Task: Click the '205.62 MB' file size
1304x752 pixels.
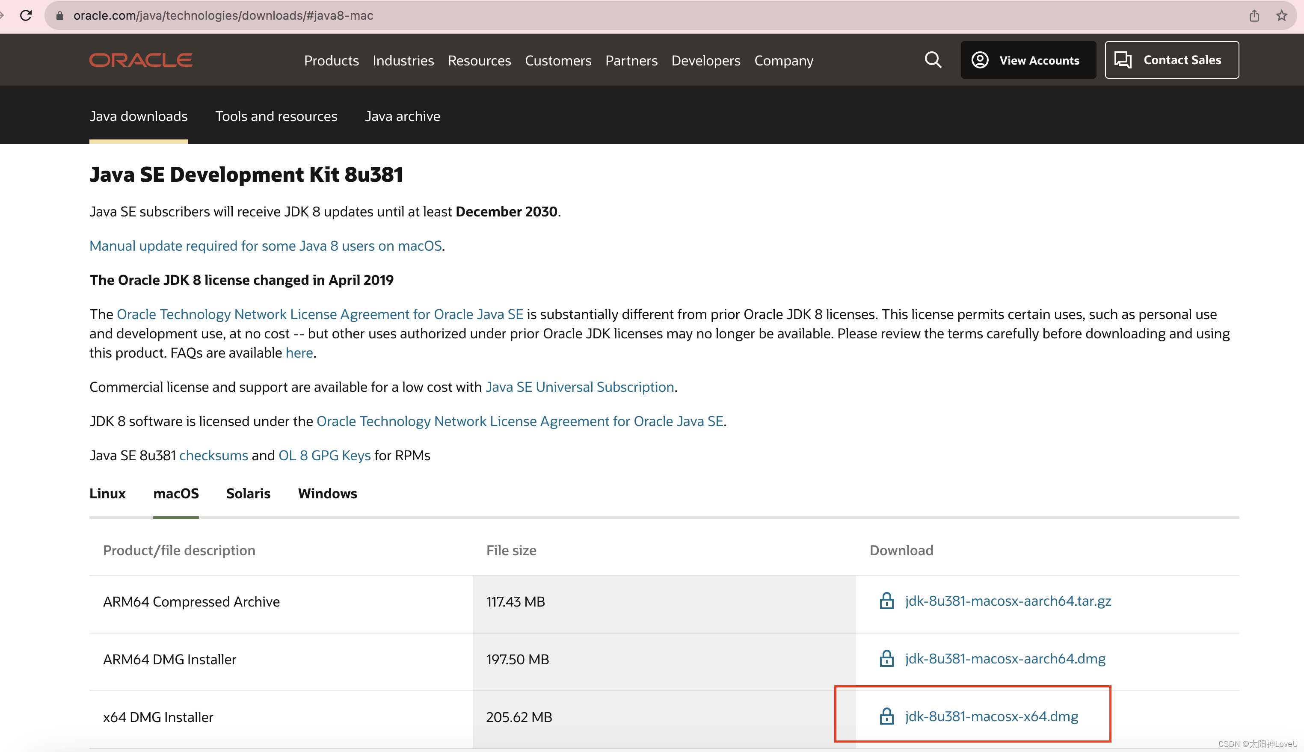Action: (519, 717)
